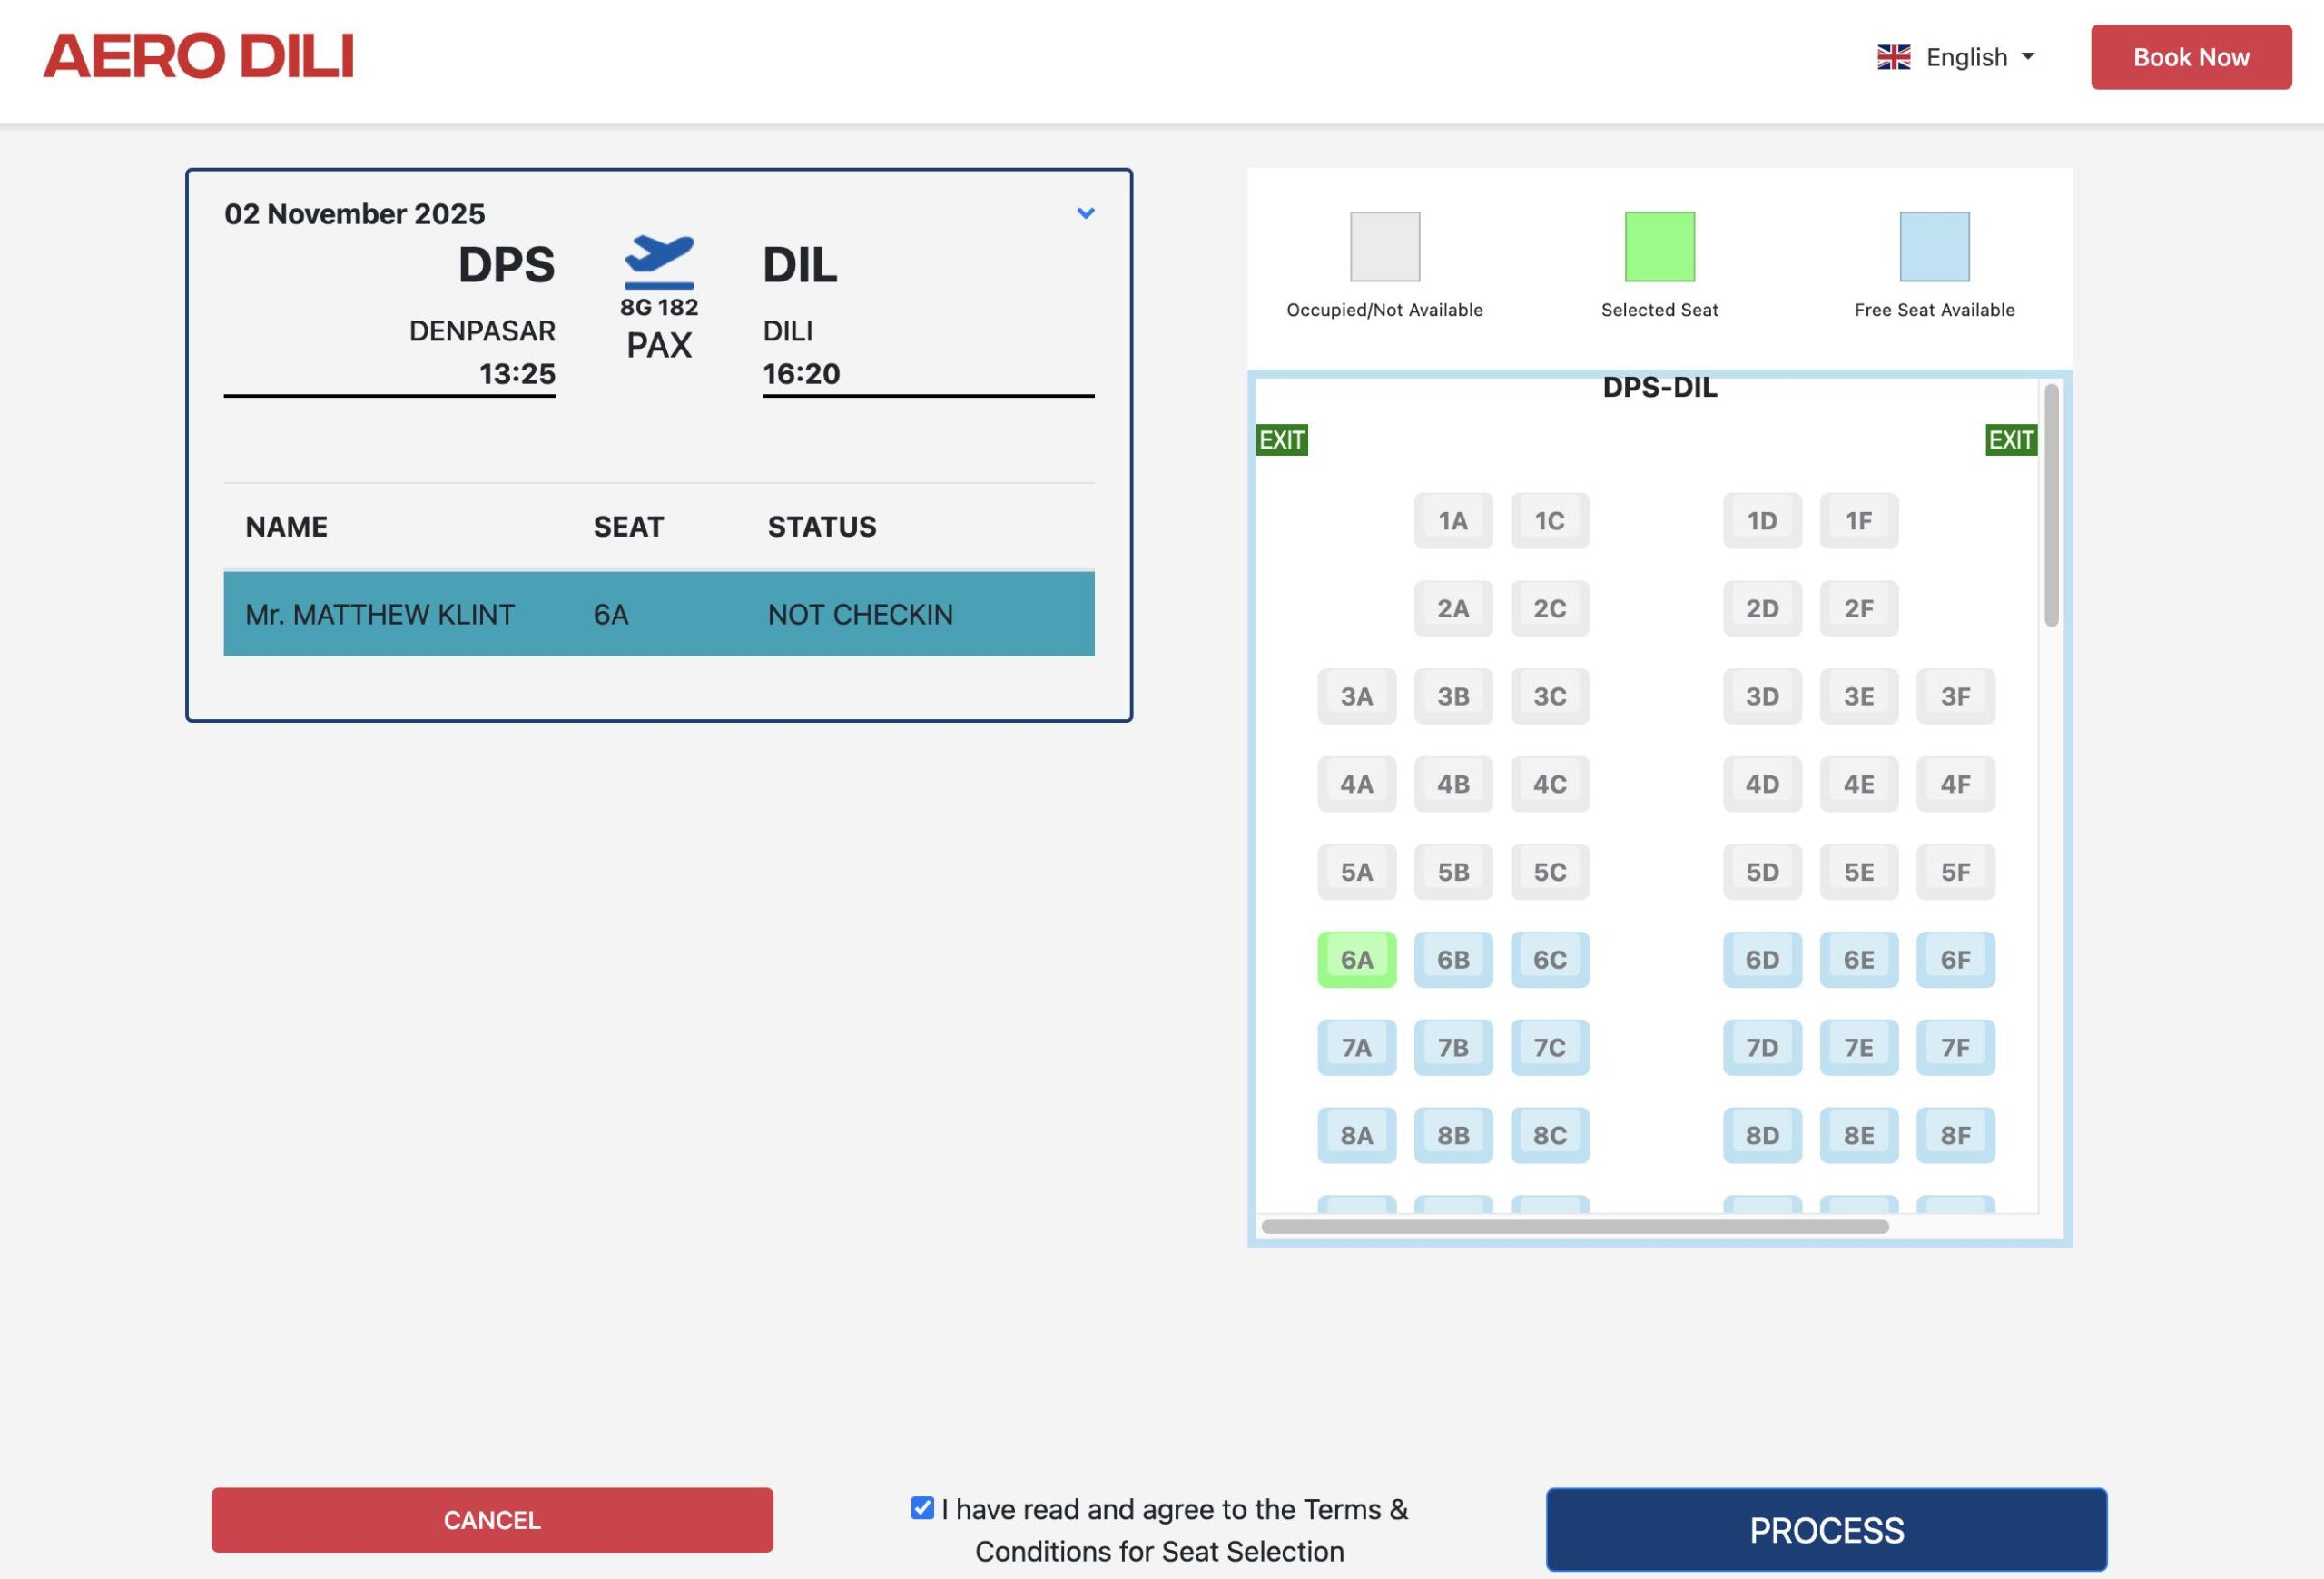Viewport: 2324px width, 1579px height.
Task: Select the Mr. MATTHEW KLINT passenger row
Action: pyautogui.click(x=658, y=614)
